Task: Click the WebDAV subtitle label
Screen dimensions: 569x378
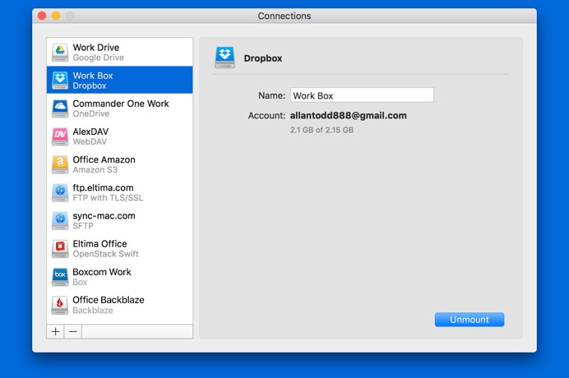Action: click(x=90, y=141)
